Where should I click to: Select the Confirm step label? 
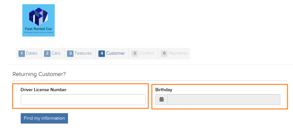pyautogui.click(x=147, y=53)
